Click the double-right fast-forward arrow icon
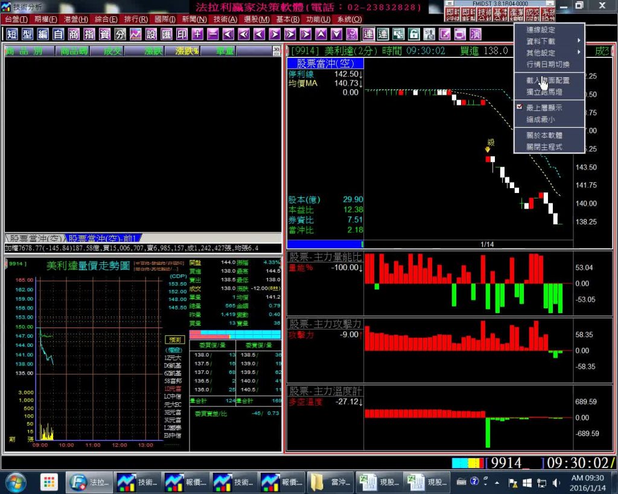 coord(290,34)
